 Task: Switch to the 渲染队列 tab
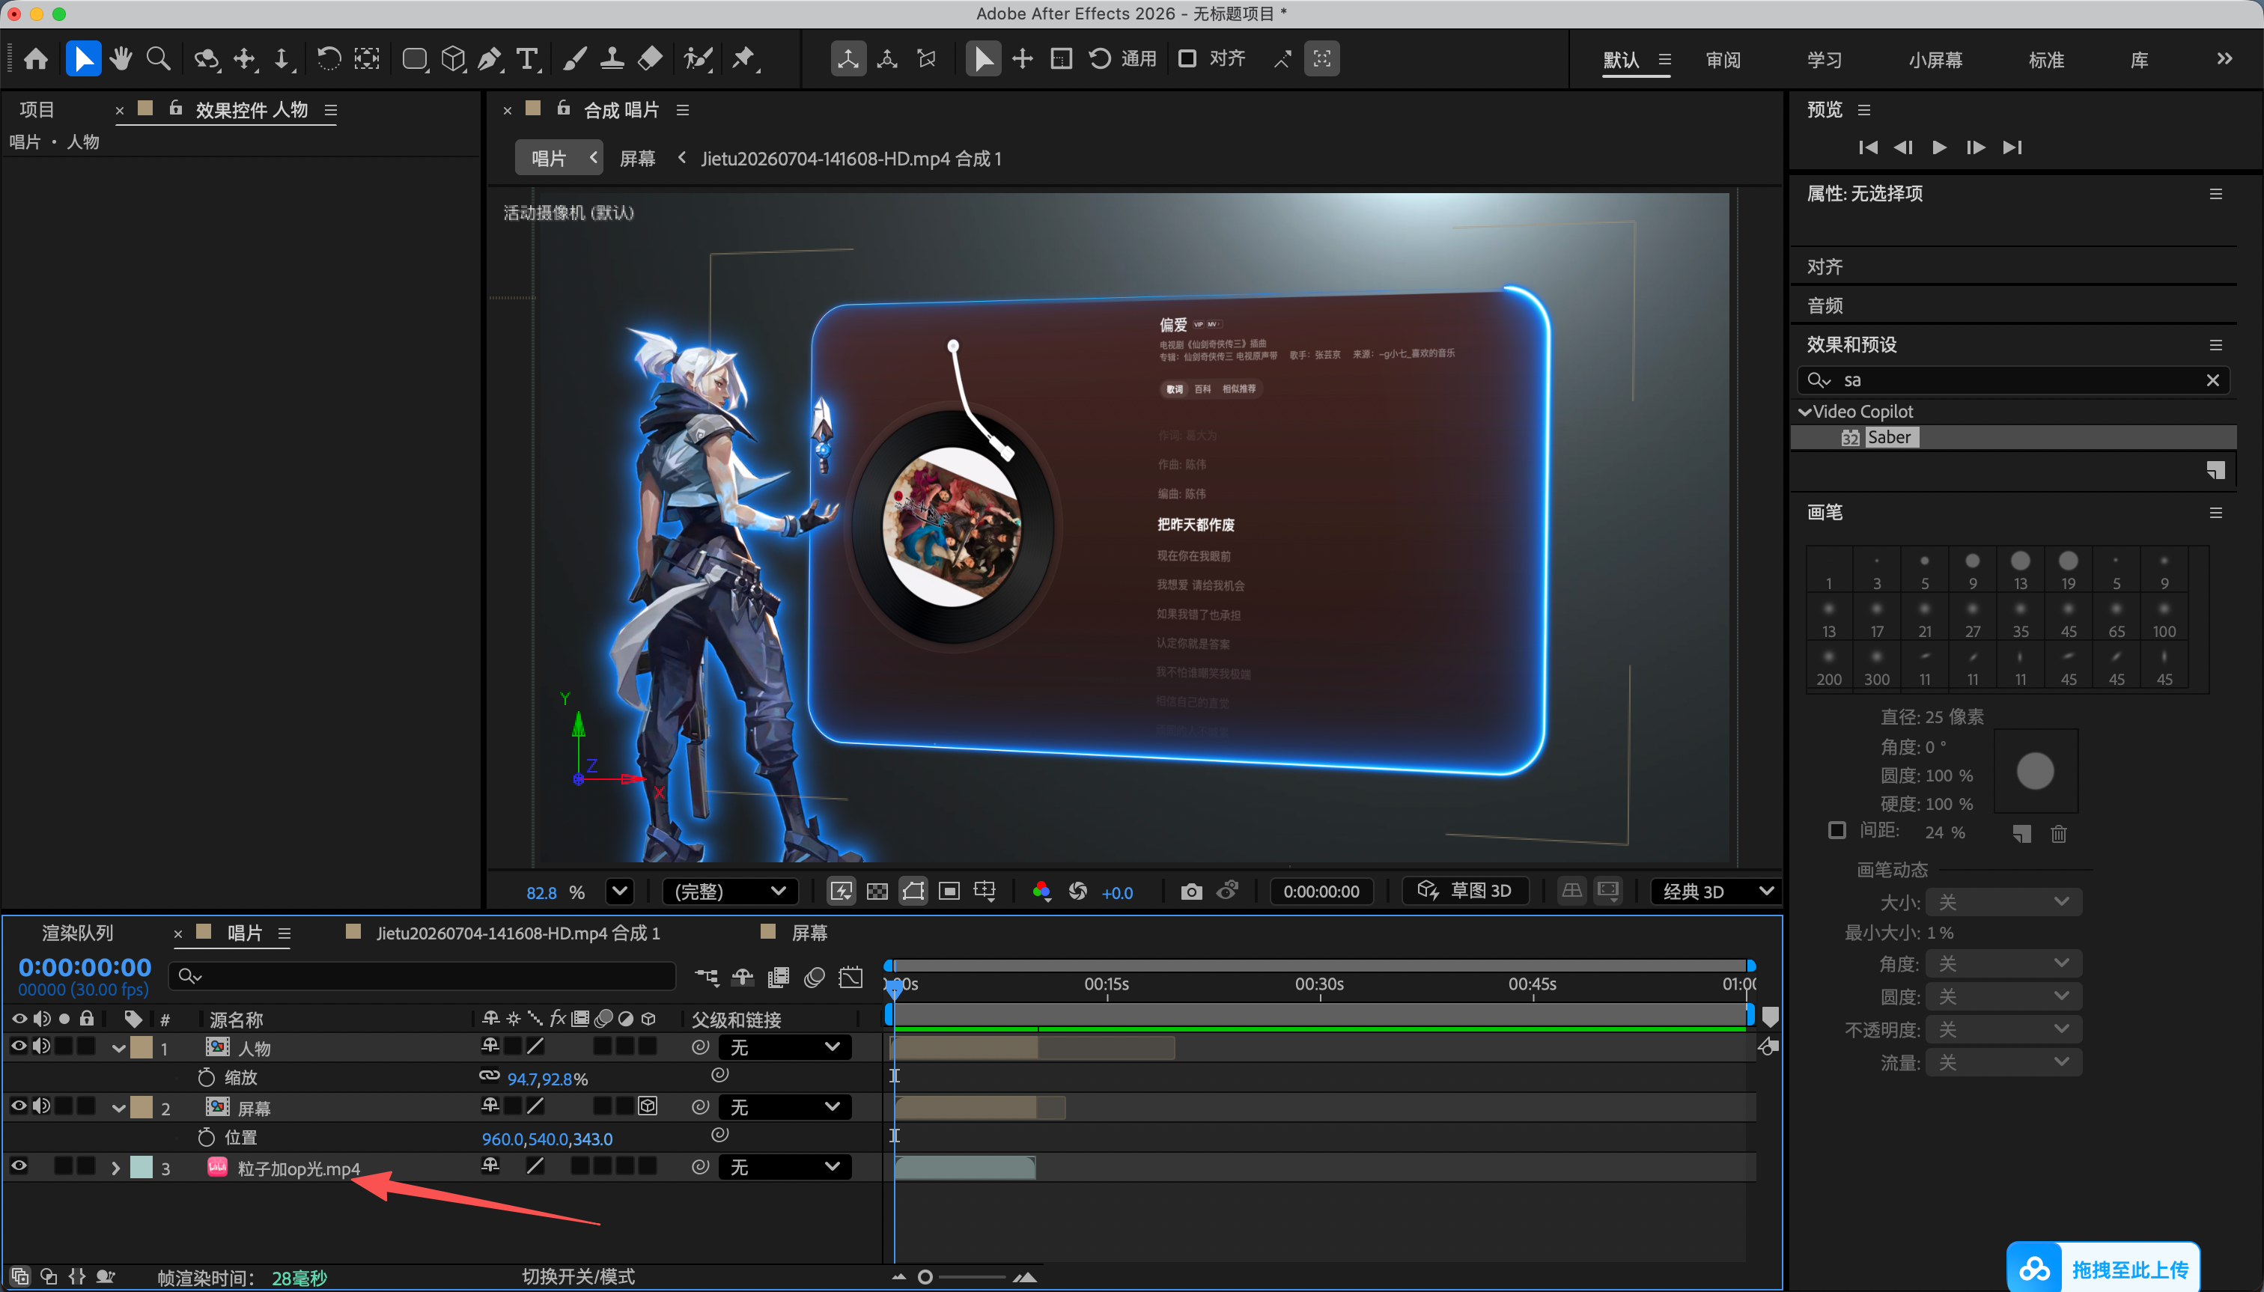tap(78, 933)
